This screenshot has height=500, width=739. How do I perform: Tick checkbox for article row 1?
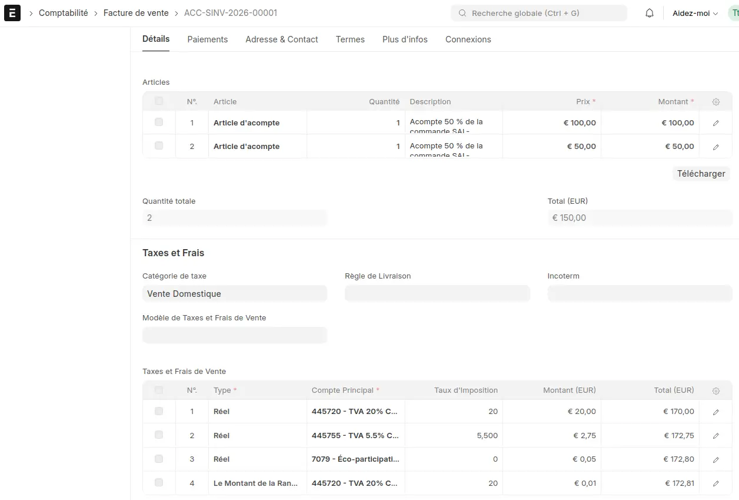click(x=159, y=122)
